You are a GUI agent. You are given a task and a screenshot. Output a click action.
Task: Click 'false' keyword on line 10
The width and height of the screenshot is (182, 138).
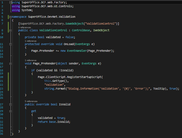click(70, 37)
